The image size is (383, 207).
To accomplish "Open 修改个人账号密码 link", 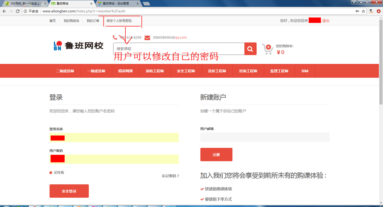I will pos(119,21).
